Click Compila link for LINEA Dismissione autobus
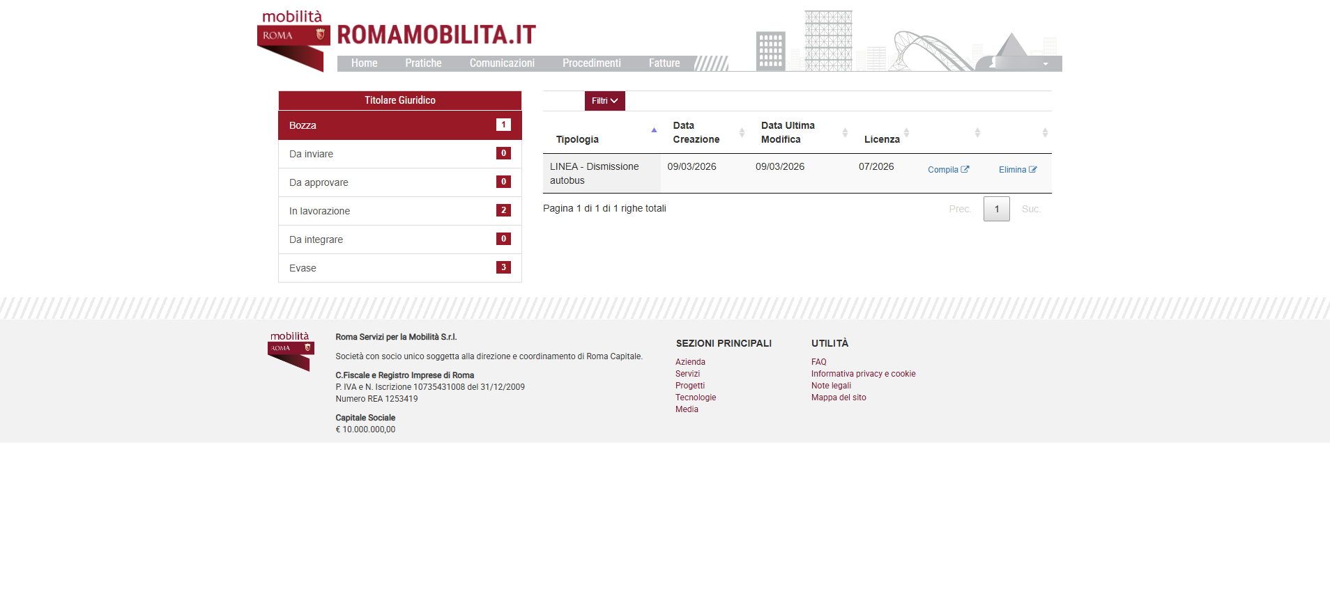 (x=948, y=170)
